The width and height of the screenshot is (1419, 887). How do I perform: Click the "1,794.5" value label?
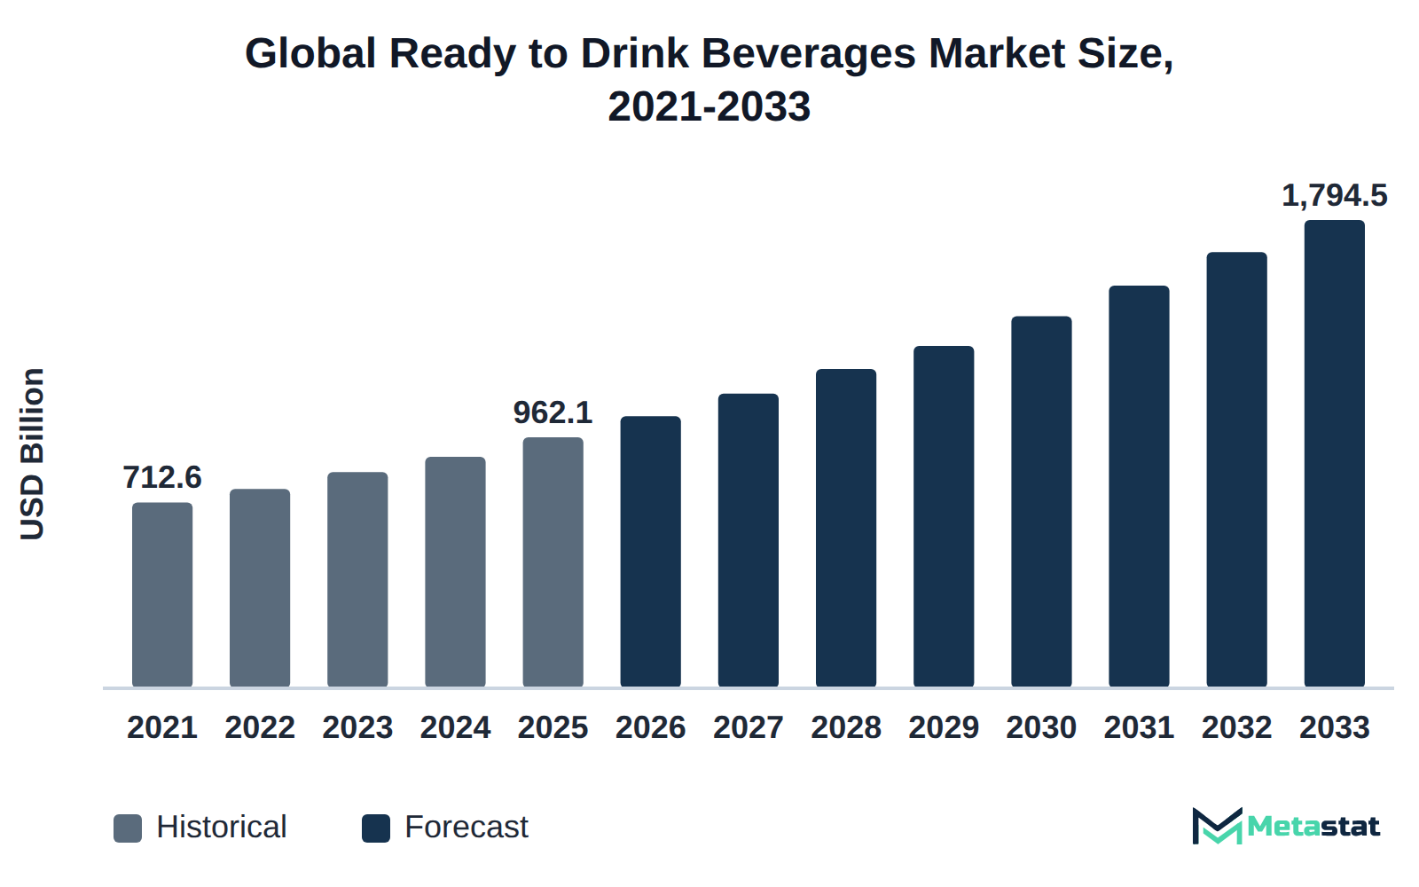tap(1335, 196)
